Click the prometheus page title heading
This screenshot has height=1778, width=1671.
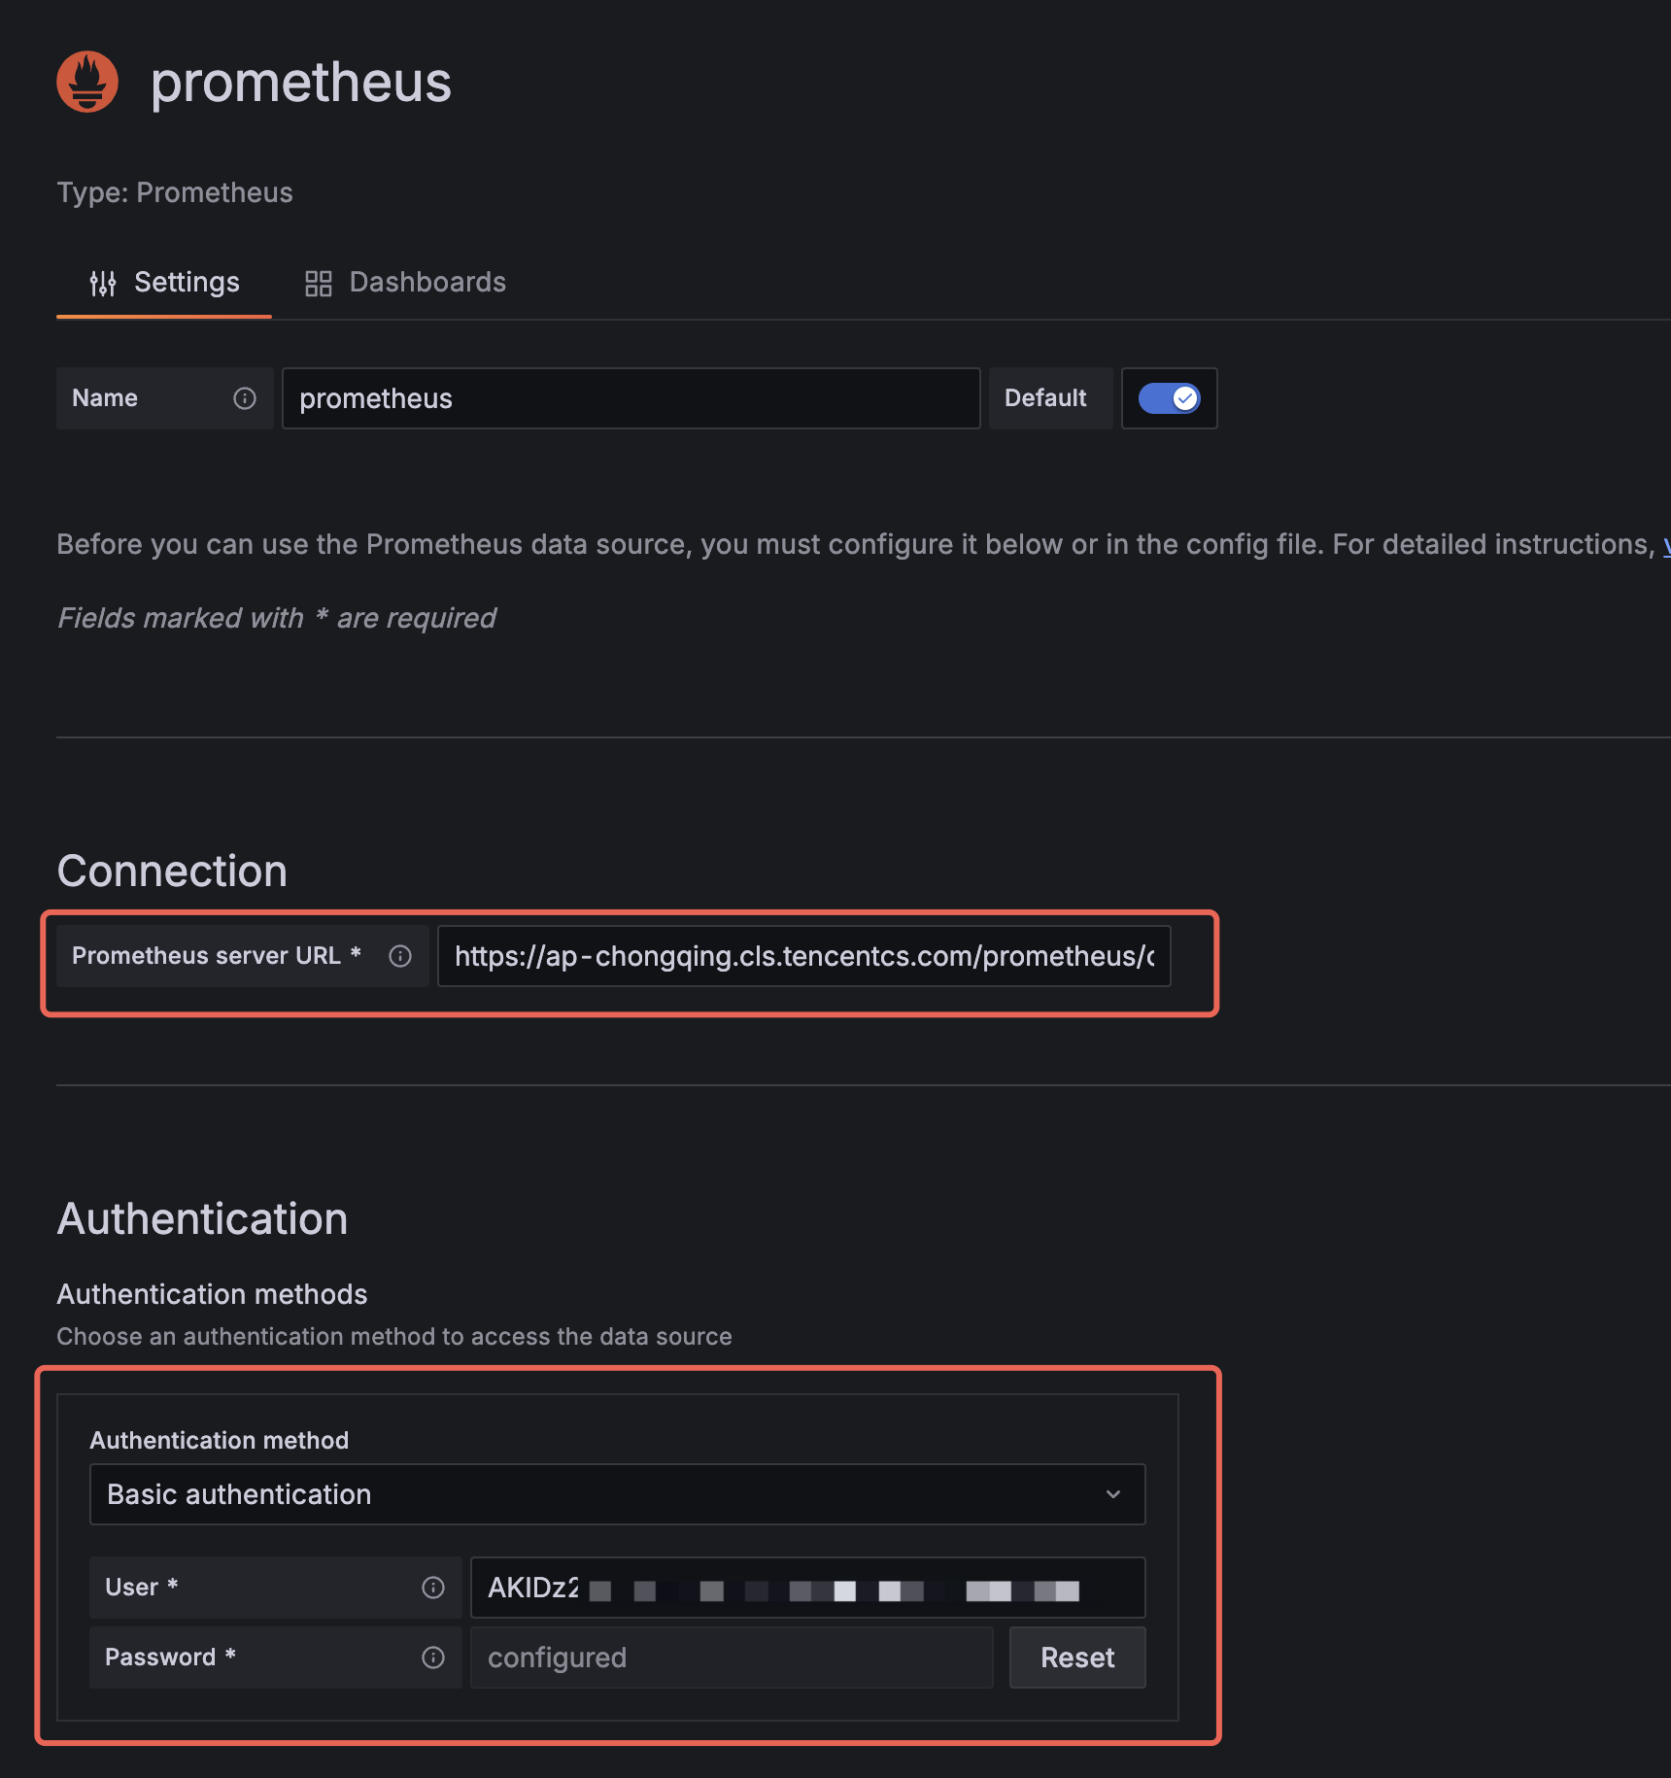[x=300, y=82]
